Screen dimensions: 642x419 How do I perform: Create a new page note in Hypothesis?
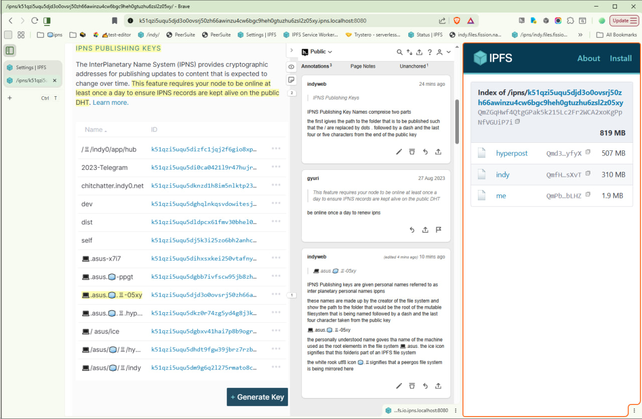291,80
